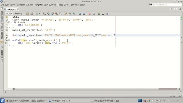The height and width of the screenshot is (103, 183).
Task: Open the Debug menu
Action: (x=53, y=5)
